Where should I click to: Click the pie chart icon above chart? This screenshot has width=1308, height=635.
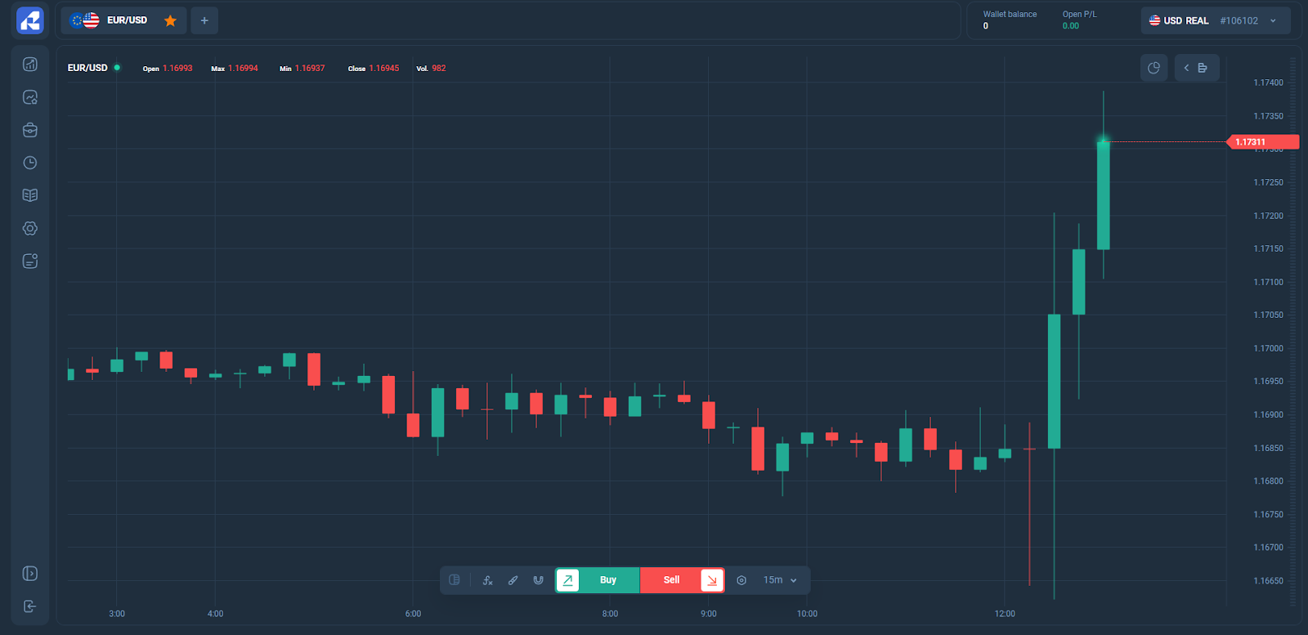[1153, 68]
